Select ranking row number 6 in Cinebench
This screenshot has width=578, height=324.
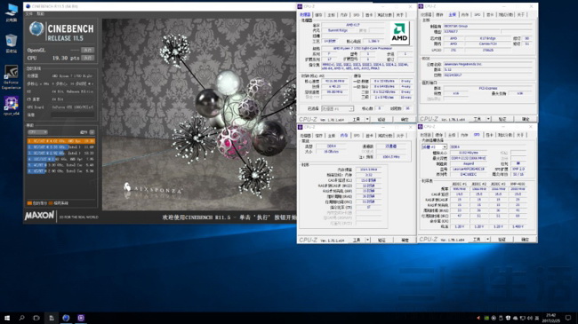click(61, 170)
